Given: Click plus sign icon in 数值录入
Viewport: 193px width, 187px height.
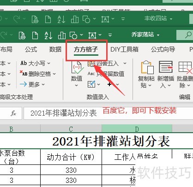Looking at the screenshot, I should pyautogui.click(x=109, y=84).
